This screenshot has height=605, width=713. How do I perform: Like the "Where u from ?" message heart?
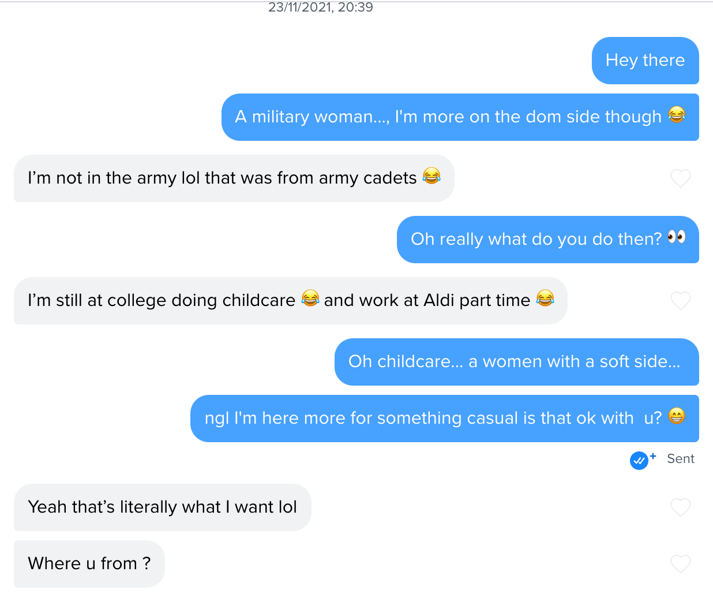(681, 564)
